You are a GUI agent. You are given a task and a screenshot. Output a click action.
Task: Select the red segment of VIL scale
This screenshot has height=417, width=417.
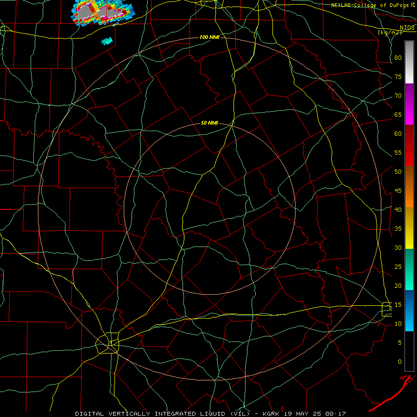[409, 145]
